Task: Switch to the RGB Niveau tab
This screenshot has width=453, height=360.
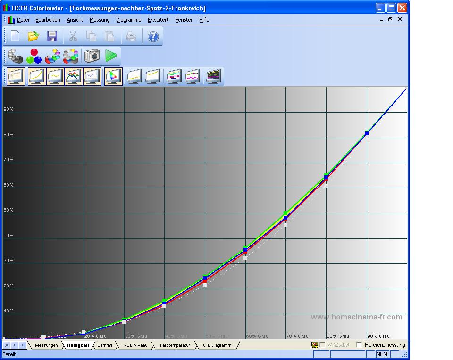Action: click(x=135, y=345)
